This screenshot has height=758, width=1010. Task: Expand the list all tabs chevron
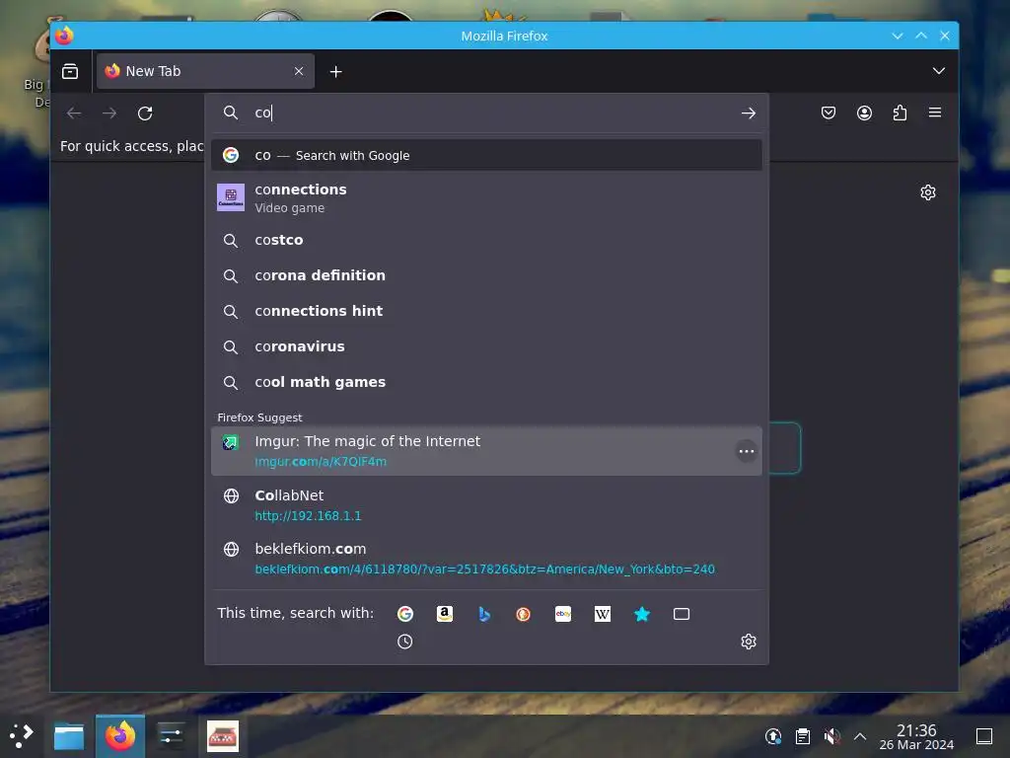(x=939, y=71)
